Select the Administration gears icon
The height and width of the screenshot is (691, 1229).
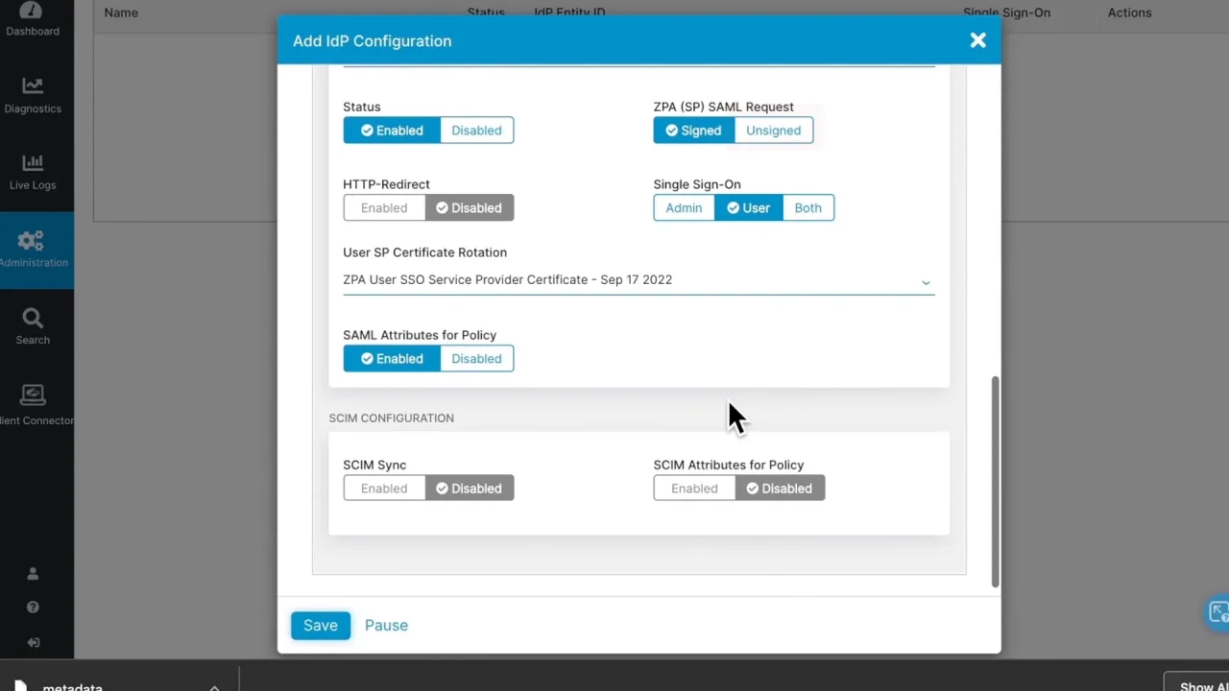tap(31, 240)
